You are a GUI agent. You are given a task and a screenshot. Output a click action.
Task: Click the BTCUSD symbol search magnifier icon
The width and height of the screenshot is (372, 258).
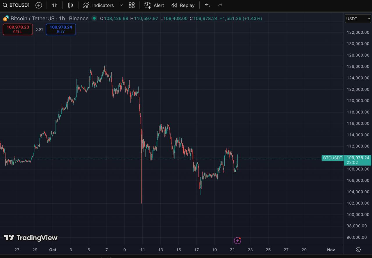[x=5, y=5]
